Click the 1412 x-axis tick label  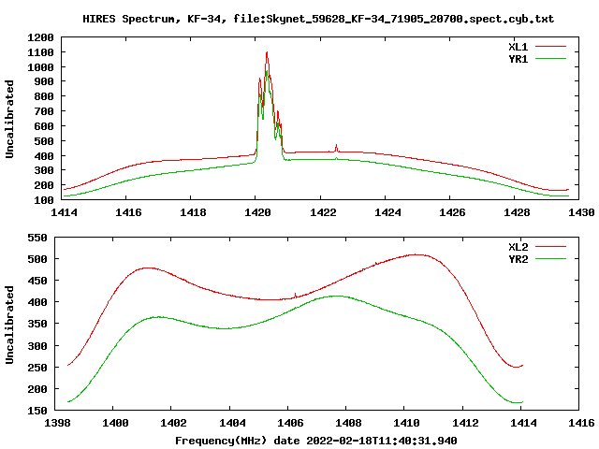point(465,423)
